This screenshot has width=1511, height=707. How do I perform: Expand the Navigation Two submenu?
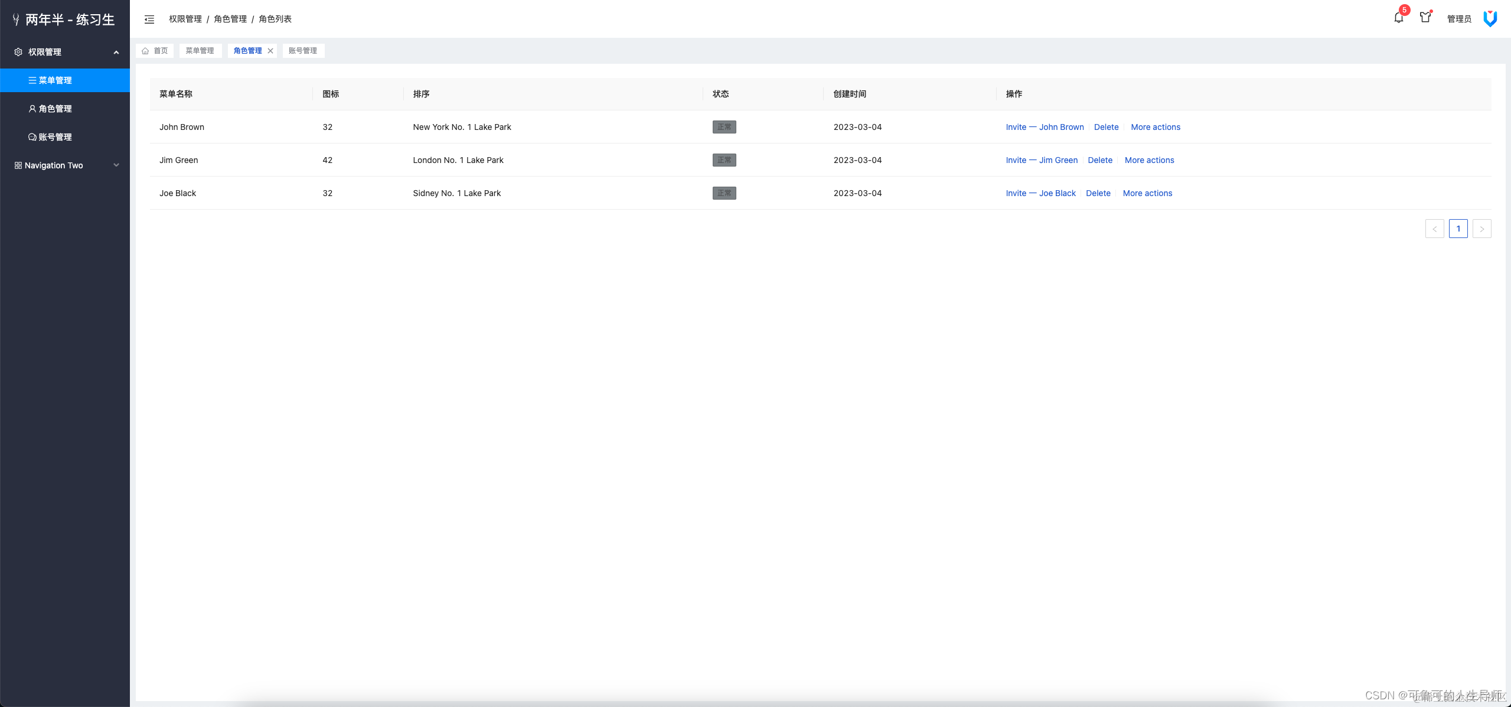[116, 165]
